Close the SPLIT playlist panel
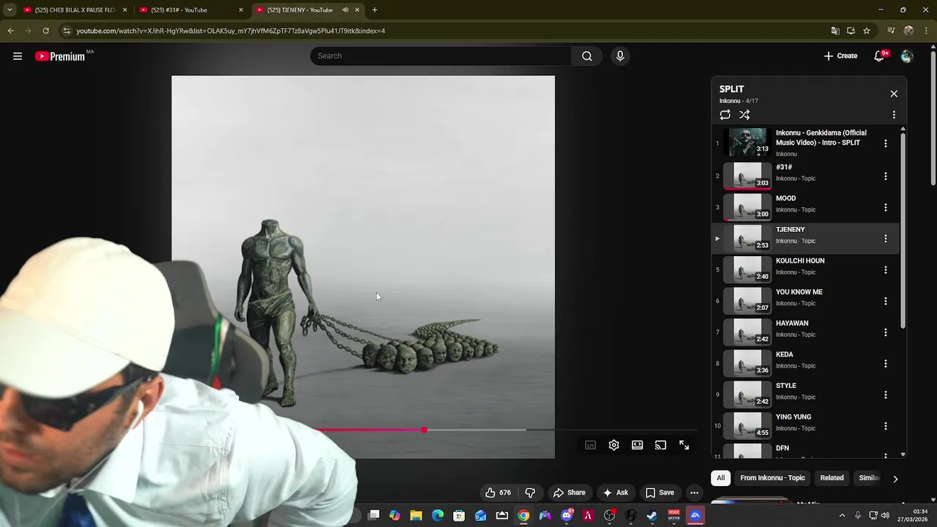 point(894,94)
